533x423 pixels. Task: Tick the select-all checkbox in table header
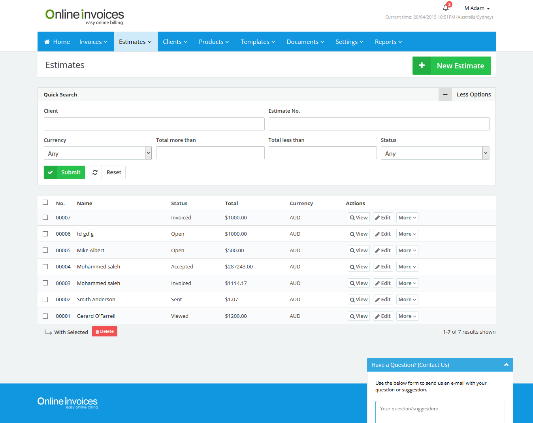pos(45,202)
